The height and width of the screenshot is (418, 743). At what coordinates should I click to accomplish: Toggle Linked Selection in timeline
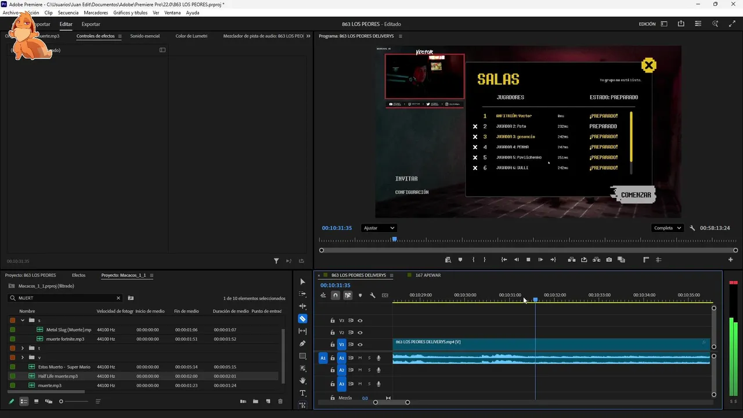coord(348,296)
